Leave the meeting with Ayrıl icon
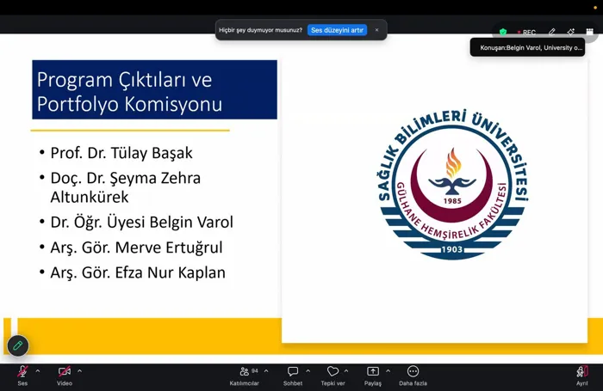Image resolution: width=603 pixels, height=391 pixels. click(x=581, y=371)
